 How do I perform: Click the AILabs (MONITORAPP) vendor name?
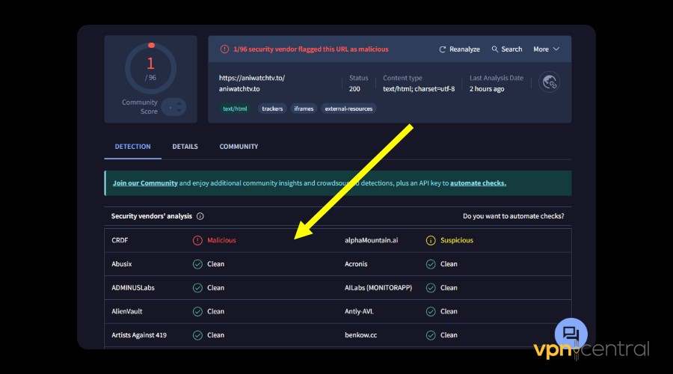[x=378, y=288]
